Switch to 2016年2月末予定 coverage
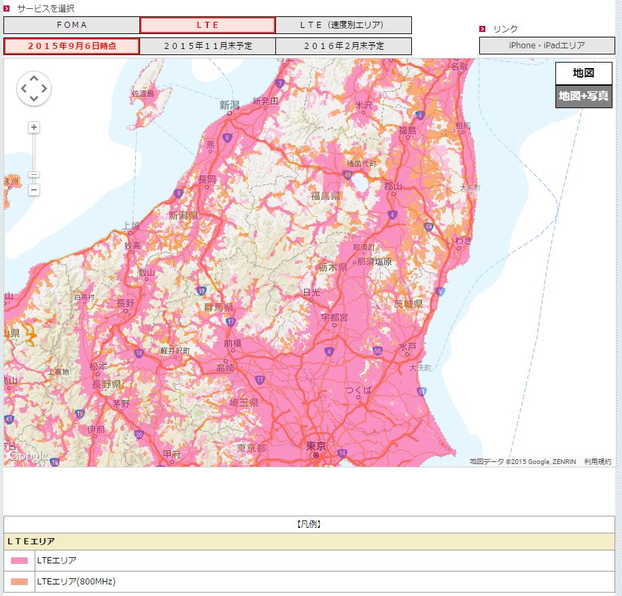The image size is (622, 596). click(343, 46)
